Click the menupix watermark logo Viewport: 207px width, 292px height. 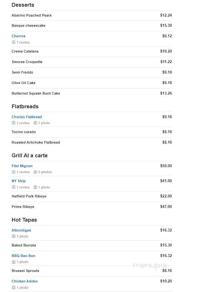coord(150,266)
